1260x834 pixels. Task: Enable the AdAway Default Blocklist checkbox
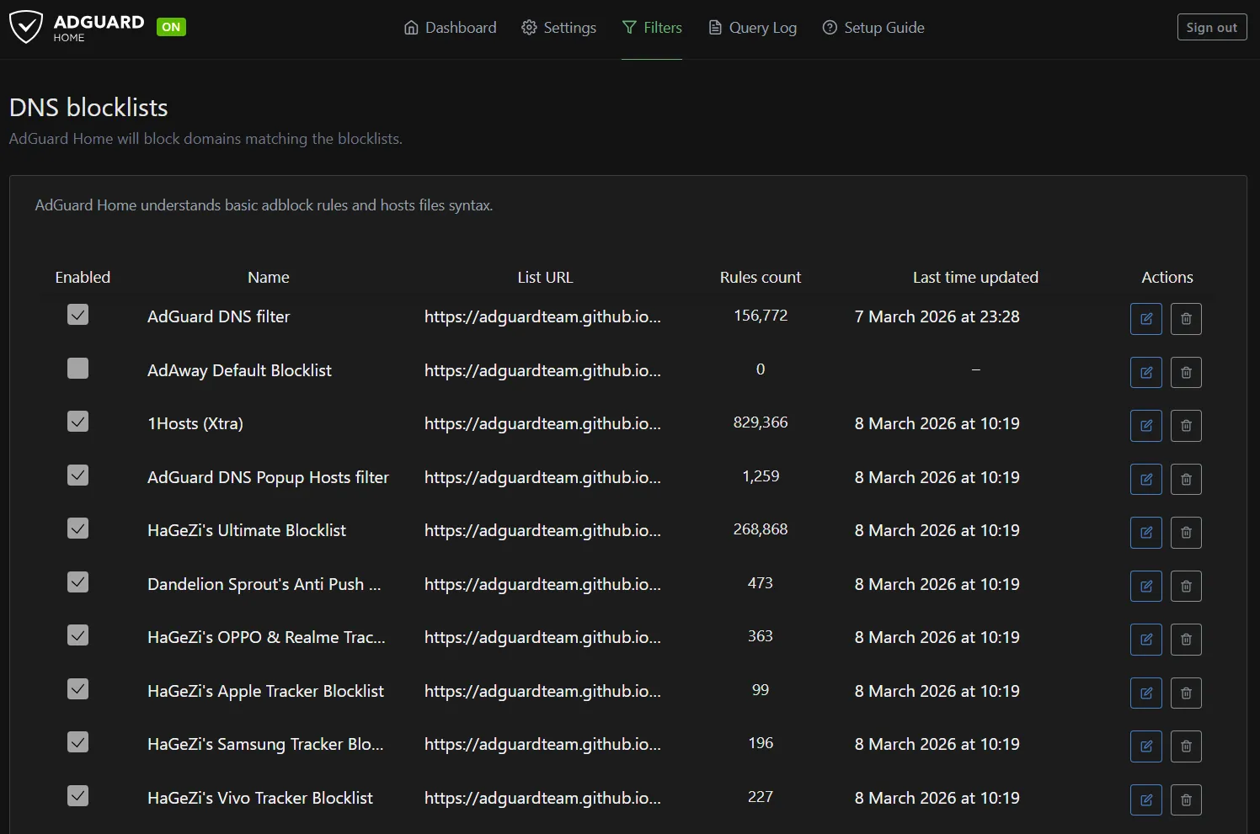tap(77, 369)
